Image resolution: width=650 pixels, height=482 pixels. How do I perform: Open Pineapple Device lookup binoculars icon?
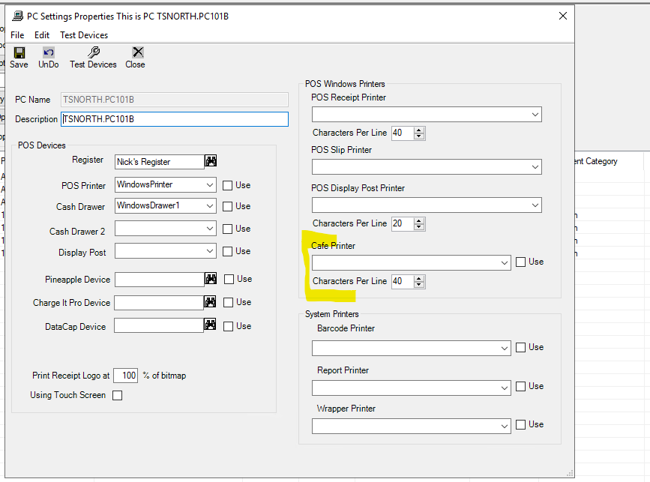coord(211,279)
